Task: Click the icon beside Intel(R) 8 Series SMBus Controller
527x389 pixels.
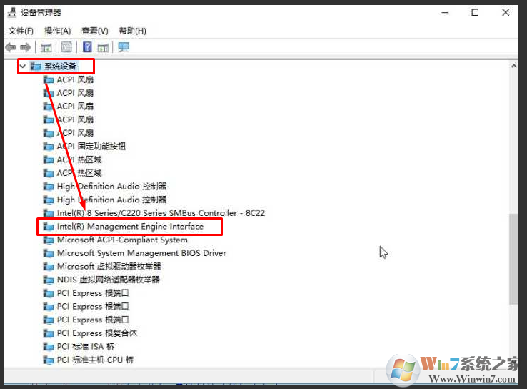Action: click(49, 213)
